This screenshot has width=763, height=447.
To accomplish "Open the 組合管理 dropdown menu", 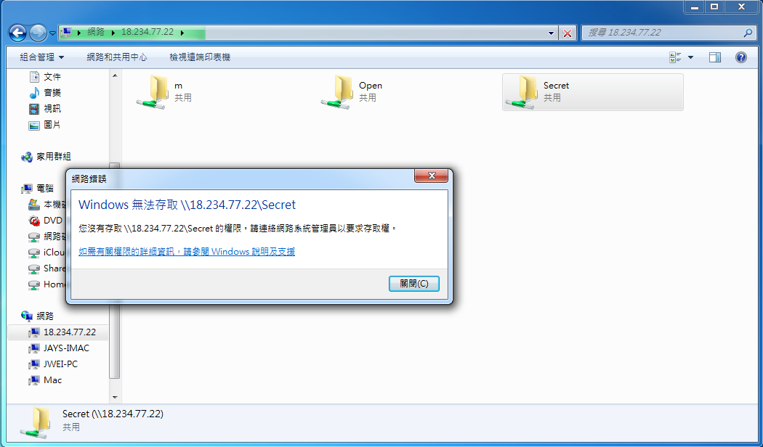I will tap(42, 57).
